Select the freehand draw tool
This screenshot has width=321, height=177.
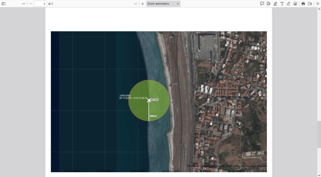tap(288, 4)
